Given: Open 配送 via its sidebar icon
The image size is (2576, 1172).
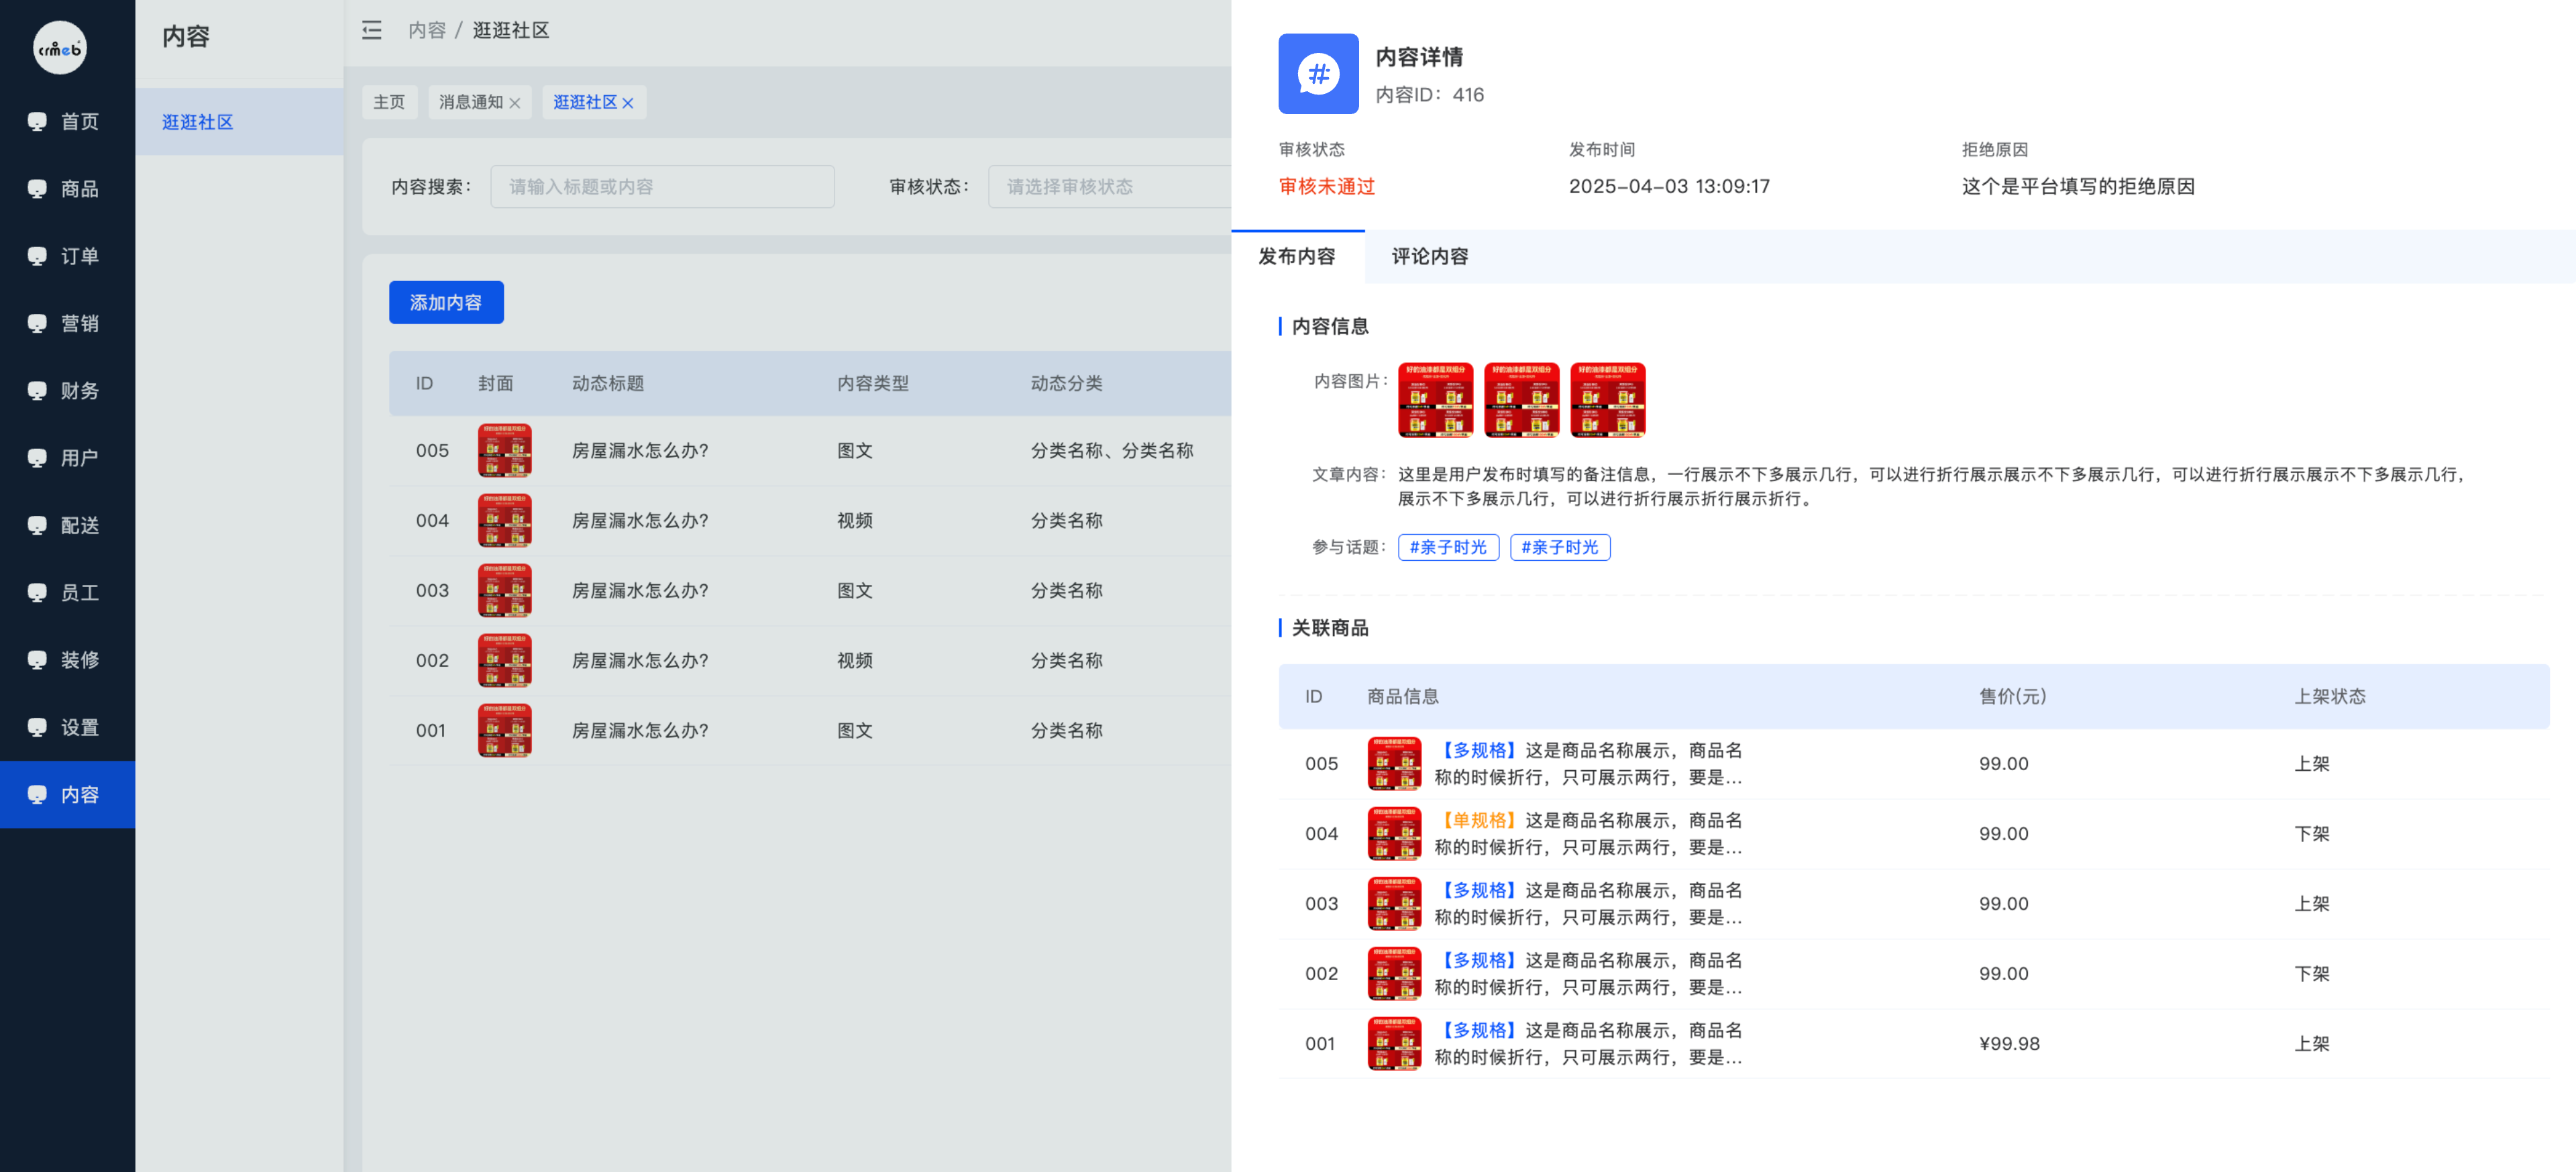Looking at the screenshot, I should click(x=37, y=525).
